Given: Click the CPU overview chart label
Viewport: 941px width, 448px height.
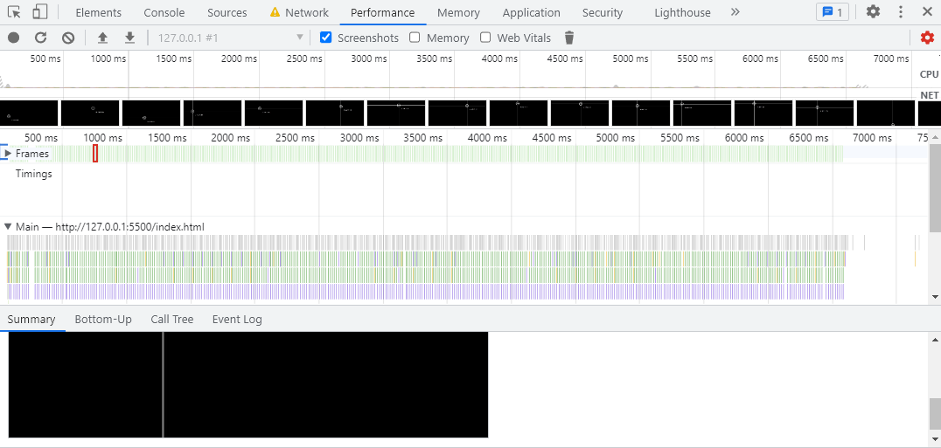Looking at the screenshot, I should click(929, 74).
